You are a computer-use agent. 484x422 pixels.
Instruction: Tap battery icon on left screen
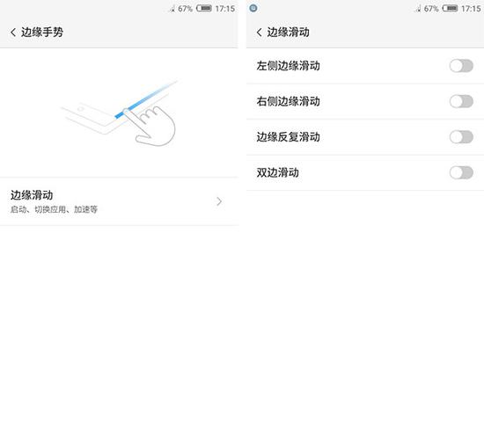(x=204, y=8)
